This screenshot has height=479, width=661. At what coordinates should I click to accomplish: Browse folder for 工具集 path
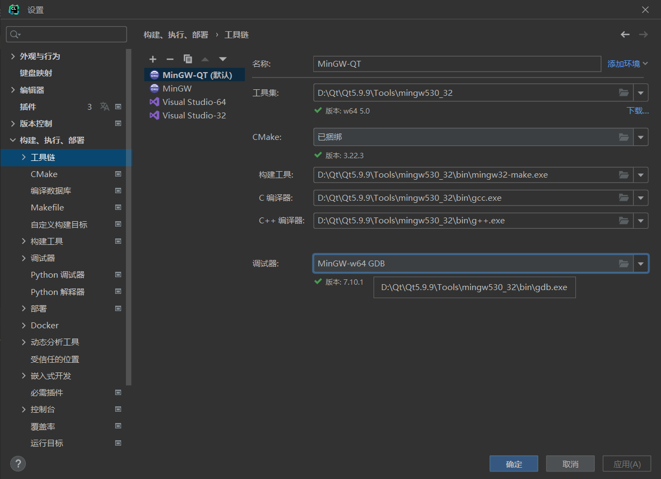(624, 93)
